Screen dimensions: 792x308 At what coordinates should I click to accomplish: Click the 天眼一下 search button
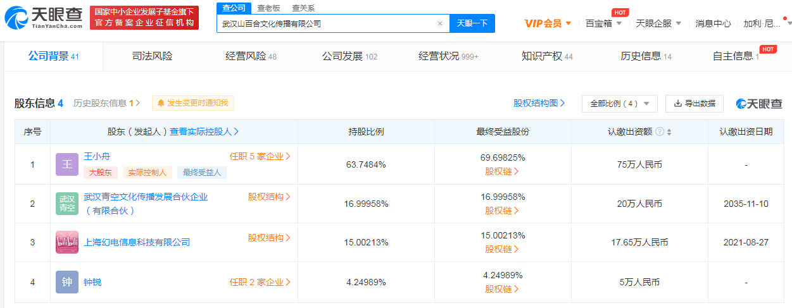click(472, 23)
